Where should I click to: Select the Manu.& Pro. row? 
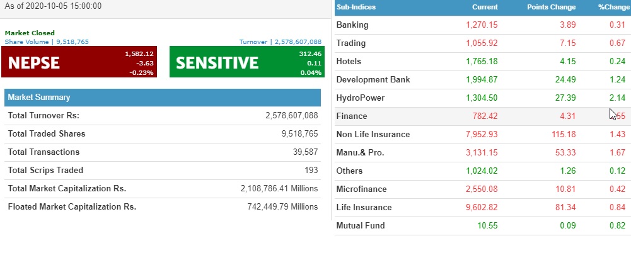482,152
